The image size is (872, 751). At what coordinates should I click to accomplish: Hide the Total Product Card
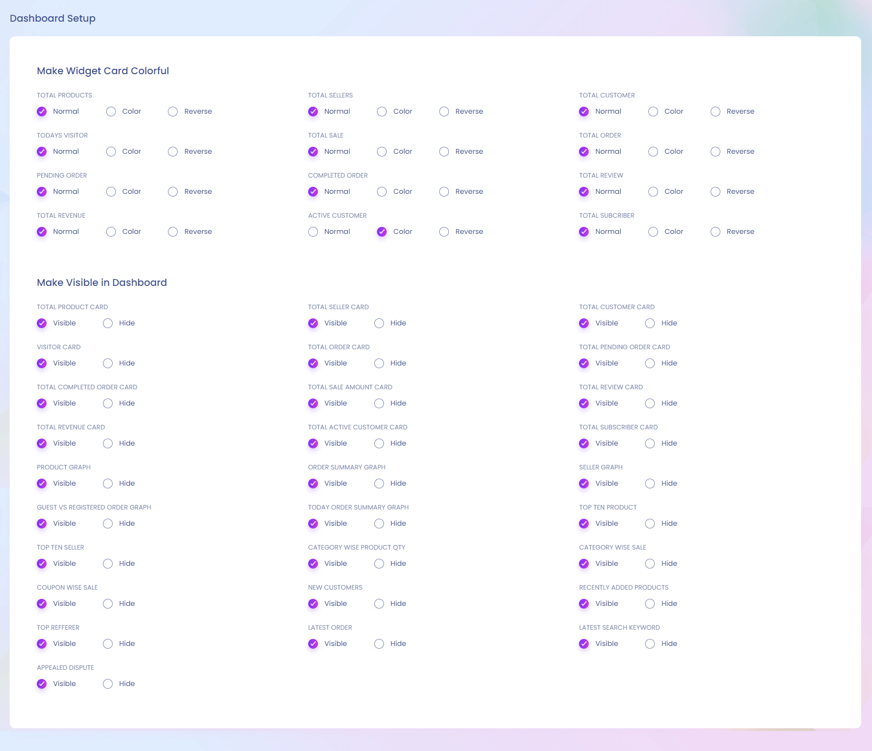[x=108, y=323]
